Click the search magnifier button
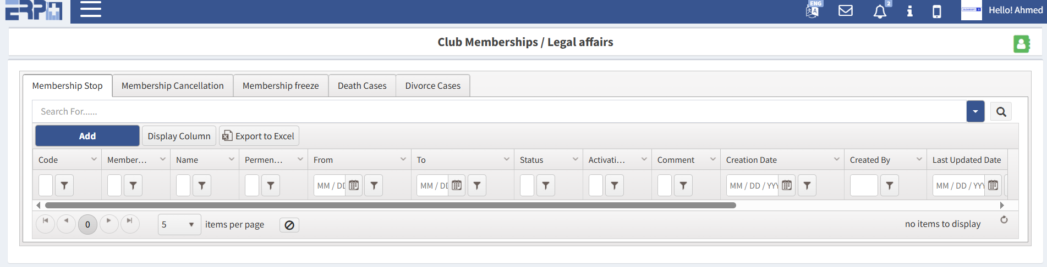This screenshot has height=267, width=1047. click(x=1001, y=112)
